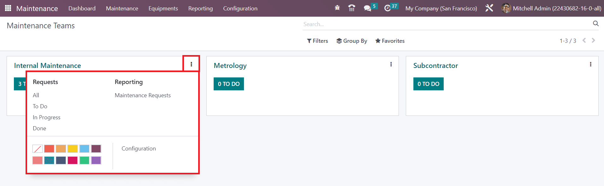Choose the green color swatch
The height and width of the screenshot is (186, 604).
(x=84, y=160)
